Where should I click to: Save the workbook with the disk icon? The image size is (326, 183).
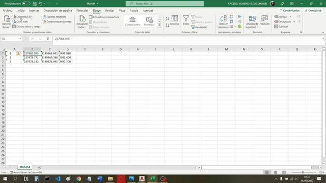coord(35,4)
